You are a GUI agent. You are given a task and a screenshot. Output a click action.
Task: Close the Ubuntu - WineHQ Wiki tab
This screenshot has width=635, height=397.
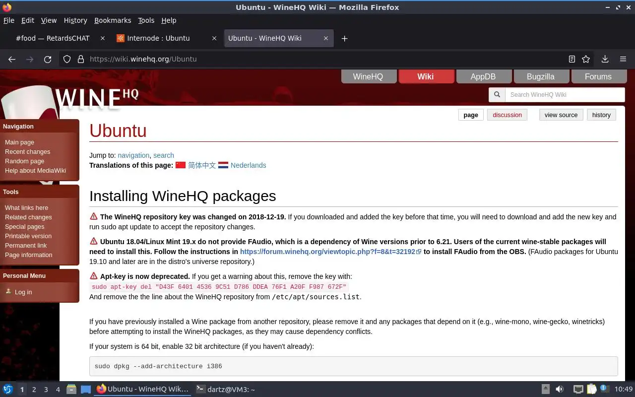tap(326, 38)
